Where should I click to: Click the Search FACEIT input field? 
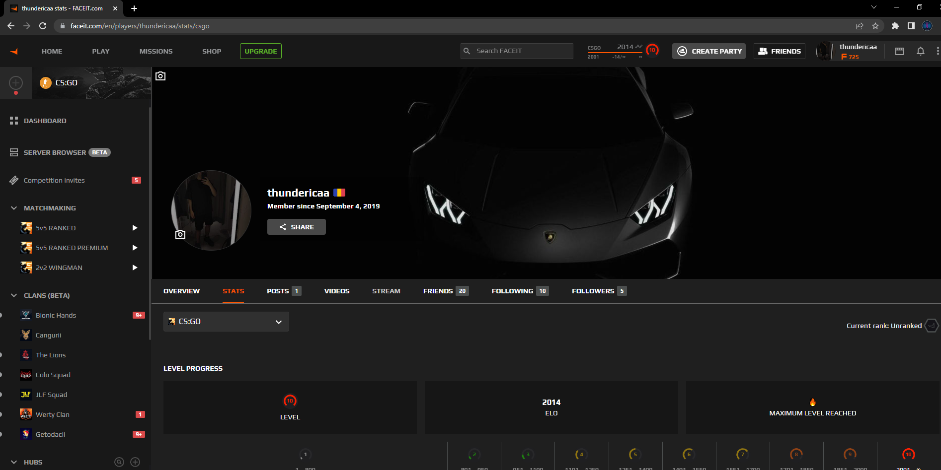(517, 51)
